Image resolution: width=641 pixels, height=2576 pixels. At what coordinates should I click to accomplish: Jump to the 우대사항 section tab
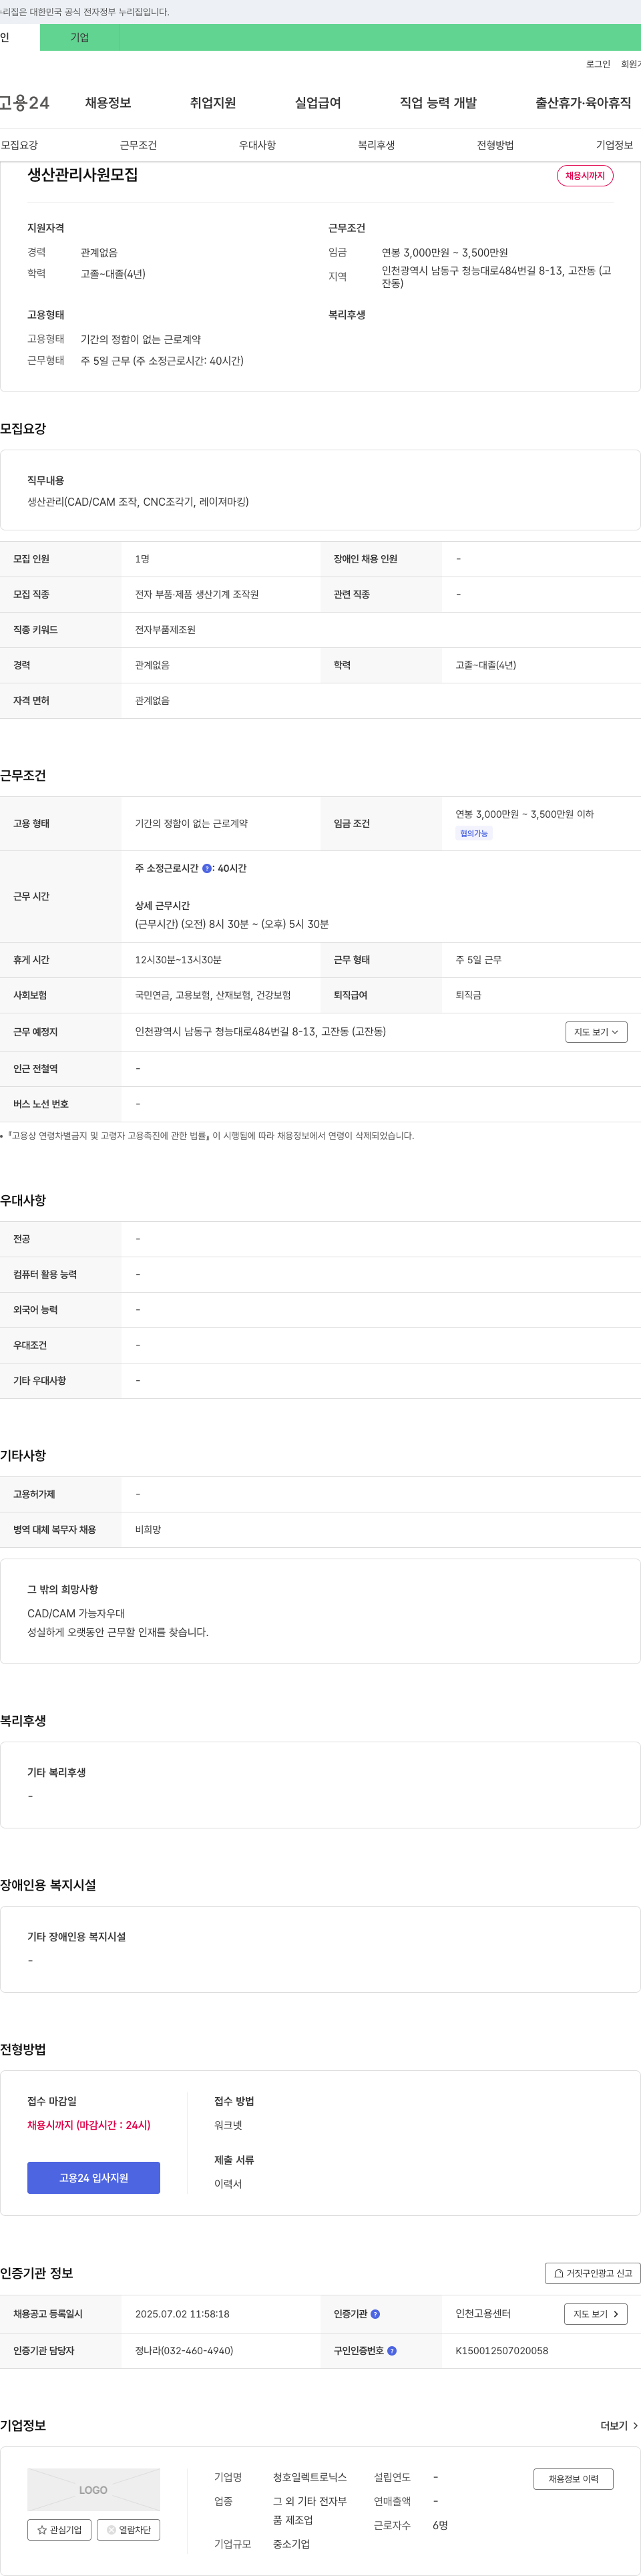(257, 145)
